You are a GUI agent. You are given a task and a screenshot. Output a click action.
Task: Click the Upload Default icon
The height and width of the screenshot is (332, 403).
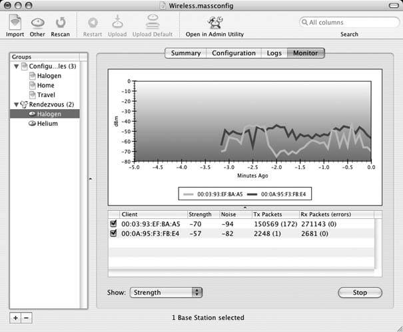click(x=152, y=23)
